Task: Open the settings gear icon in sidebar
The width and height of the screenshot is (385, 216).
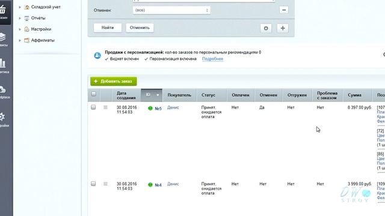Action: [x=2, y=117]
